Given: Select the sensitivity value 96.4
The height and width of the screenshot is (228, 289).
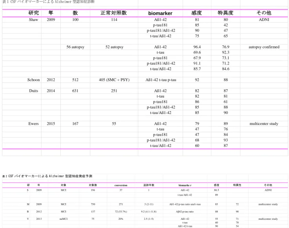Looking at the screenshot, I should tap(197, 47).
